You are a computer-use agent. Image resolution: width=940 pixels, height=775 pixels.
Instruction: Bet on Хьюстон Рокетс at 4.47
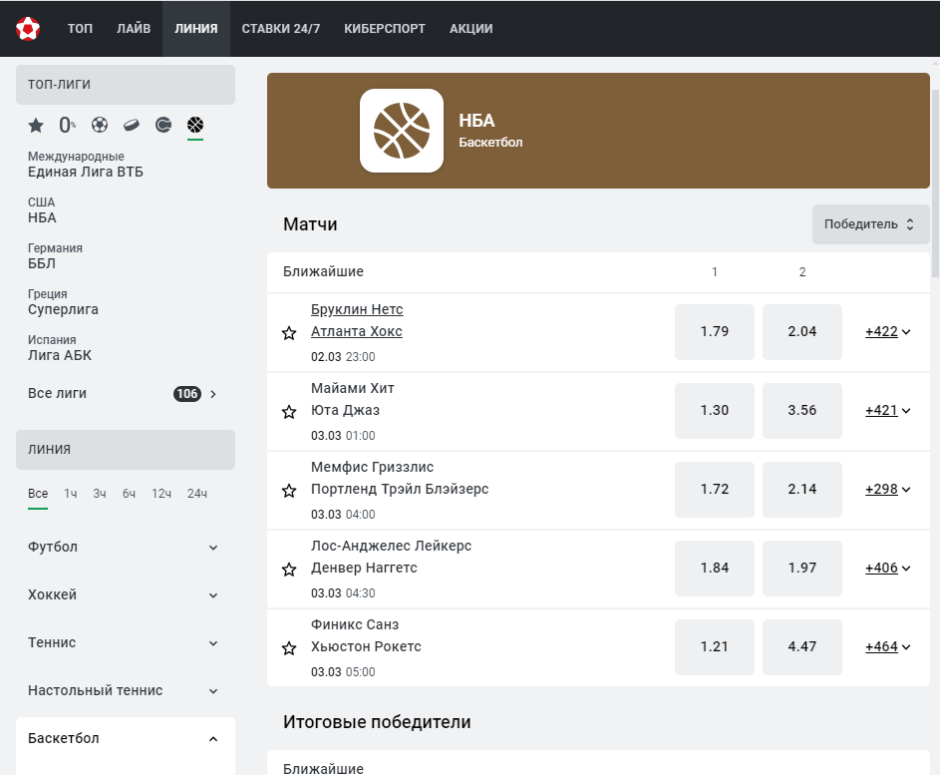802,646
